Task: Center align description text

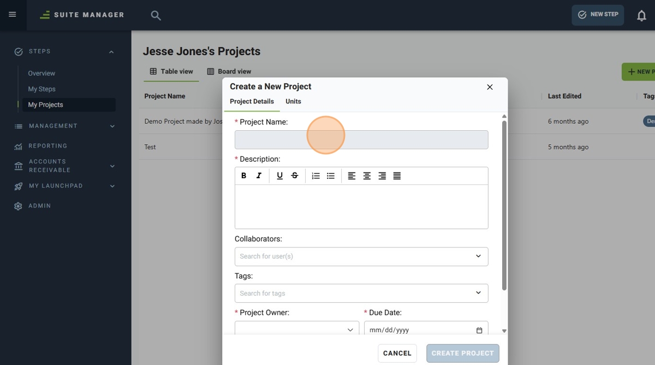Action: tap(367, 176)
